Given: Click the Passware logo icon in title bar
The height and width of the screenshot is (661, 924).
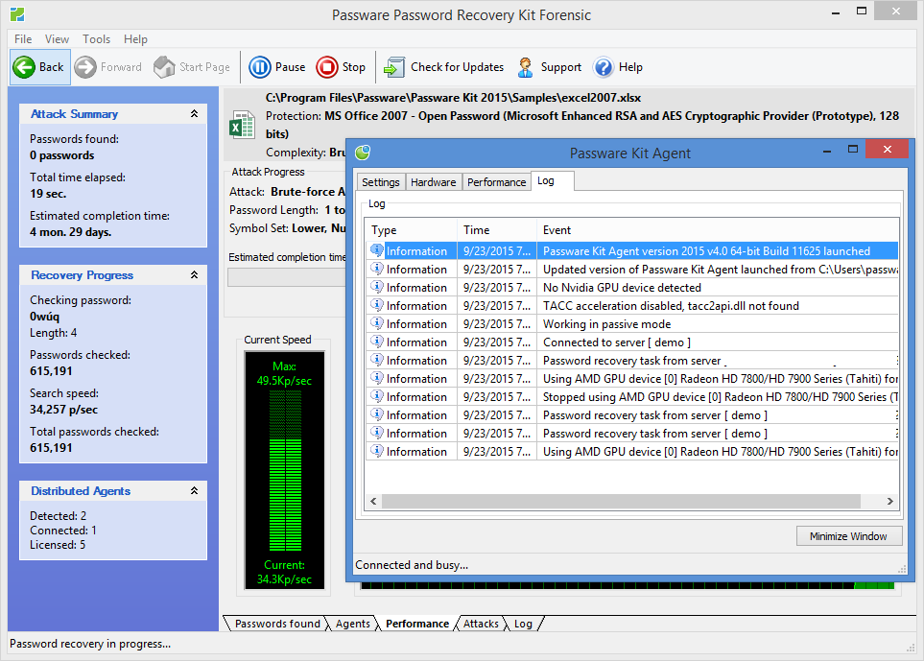Looking at the screenshot, I should tap(15, 14).
